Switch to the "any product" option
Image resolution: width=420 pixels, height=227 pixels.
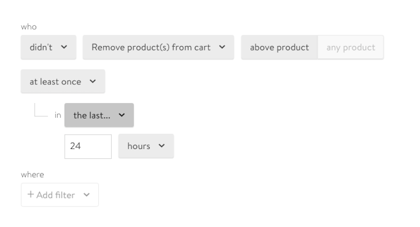click(351, 47)
